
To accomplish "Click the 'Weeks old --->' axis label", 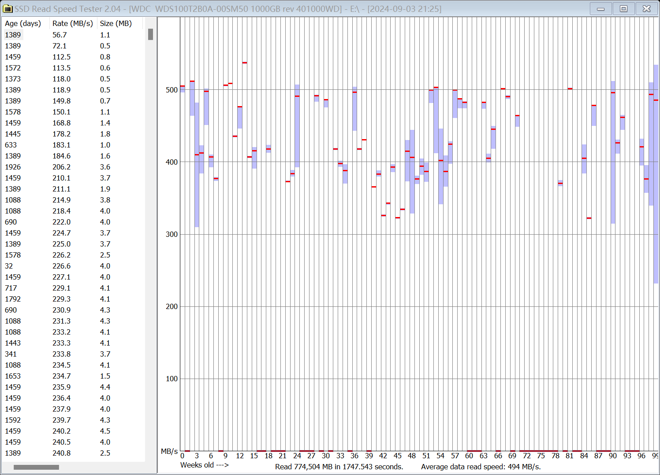I will point(205,465).
